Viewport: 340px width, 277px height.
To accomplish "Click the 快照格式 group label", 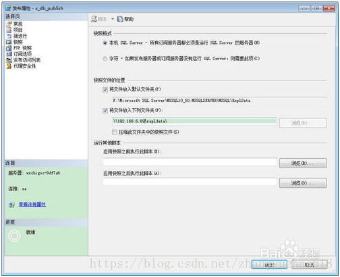I will coord(103,33).
